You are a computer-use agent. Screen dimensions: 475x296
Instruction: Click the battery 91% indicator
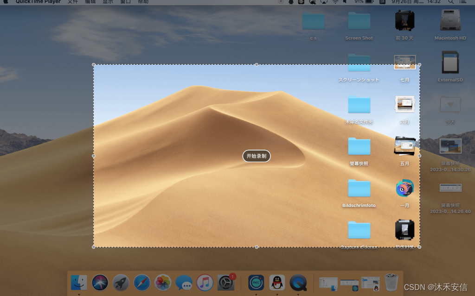click(x=364, y=1)
